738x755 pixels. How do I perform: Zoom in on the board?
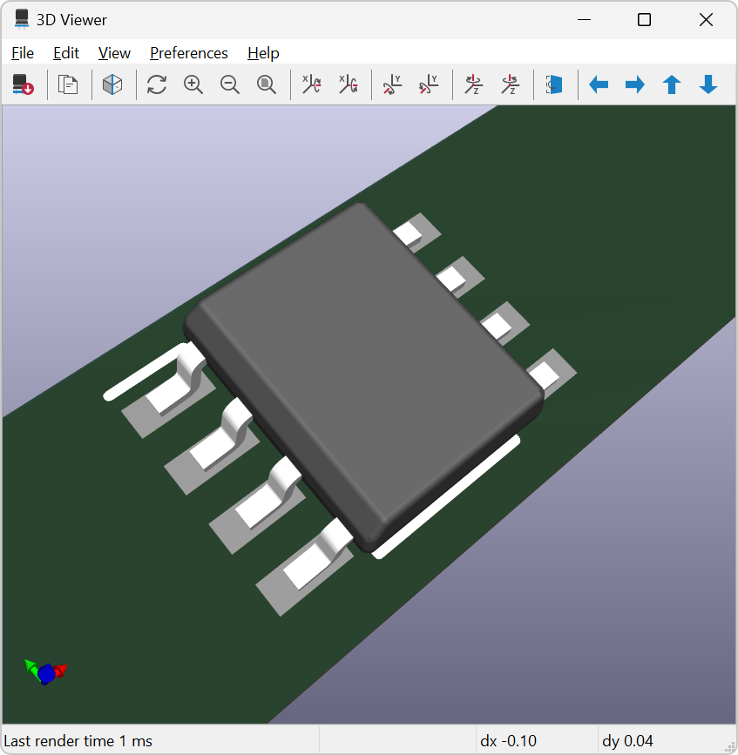pos(193,84)
